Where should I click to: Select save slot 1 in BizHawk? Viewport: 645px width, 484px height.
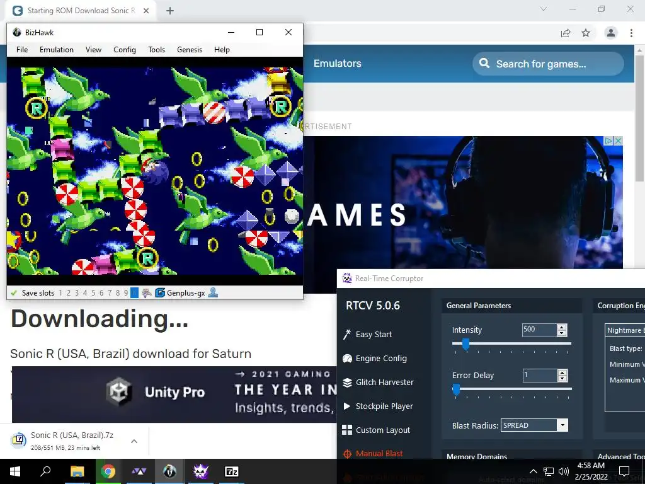click(60, 293)
